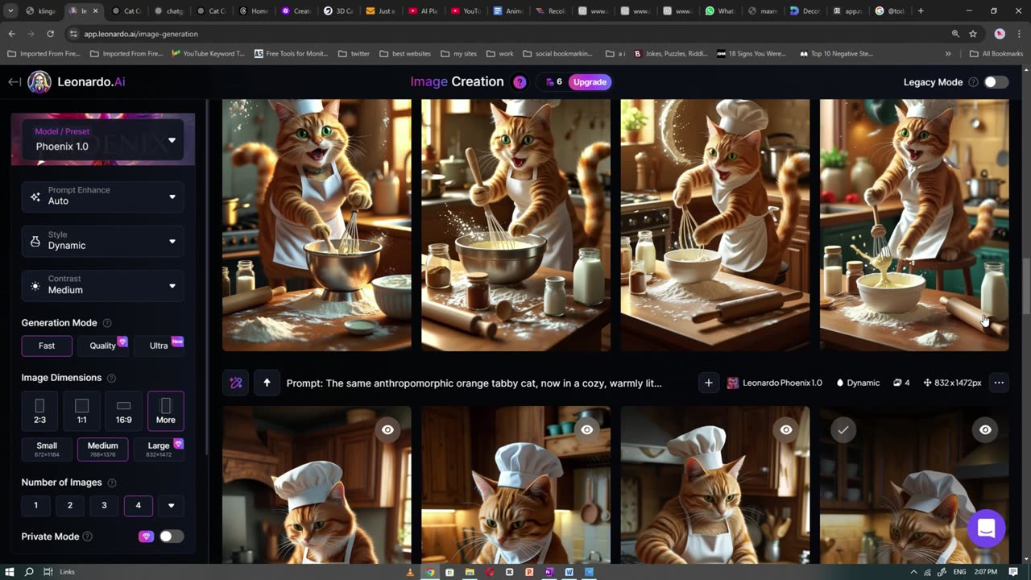The image size is (1031, 580).
Task: Select Fast generation mode
Action: [x=47, y=346]
